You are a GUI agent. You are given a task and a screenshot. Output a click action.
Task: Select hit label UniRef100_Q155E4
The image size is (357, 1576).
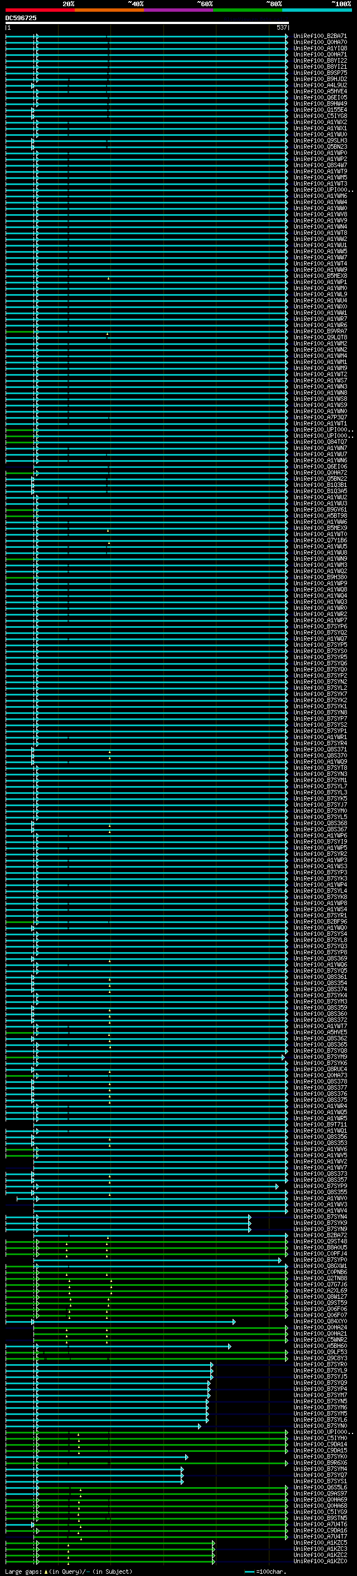pyautogui.click(x=320, y=110)
